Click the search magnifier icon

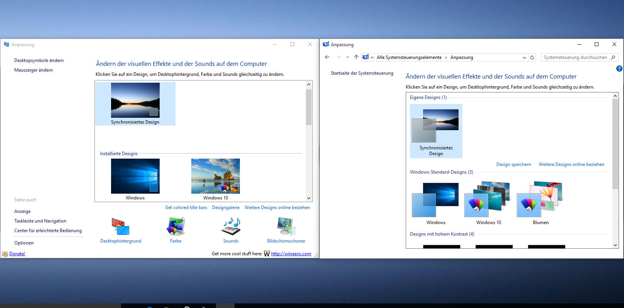click(x=613, y=57)
